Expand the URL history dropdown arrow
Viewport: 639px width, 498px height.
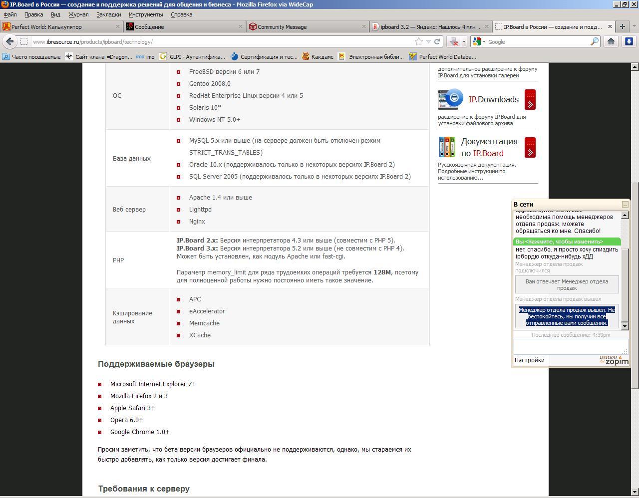coord(428,42)
